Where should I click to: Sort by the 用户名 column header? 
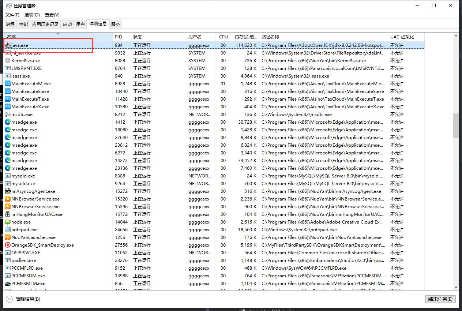pos(201,37)
